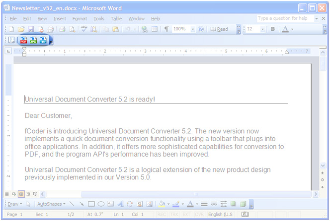330x221 pixels.
Task: Select the Rectangle drawing tool
Action: pyautogui.click(x=91, y=204)
